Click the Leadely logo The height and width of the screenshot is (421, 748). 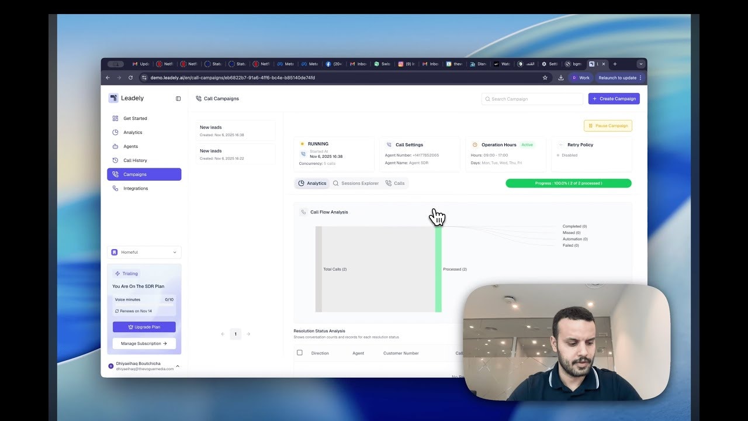click(113, 98)
